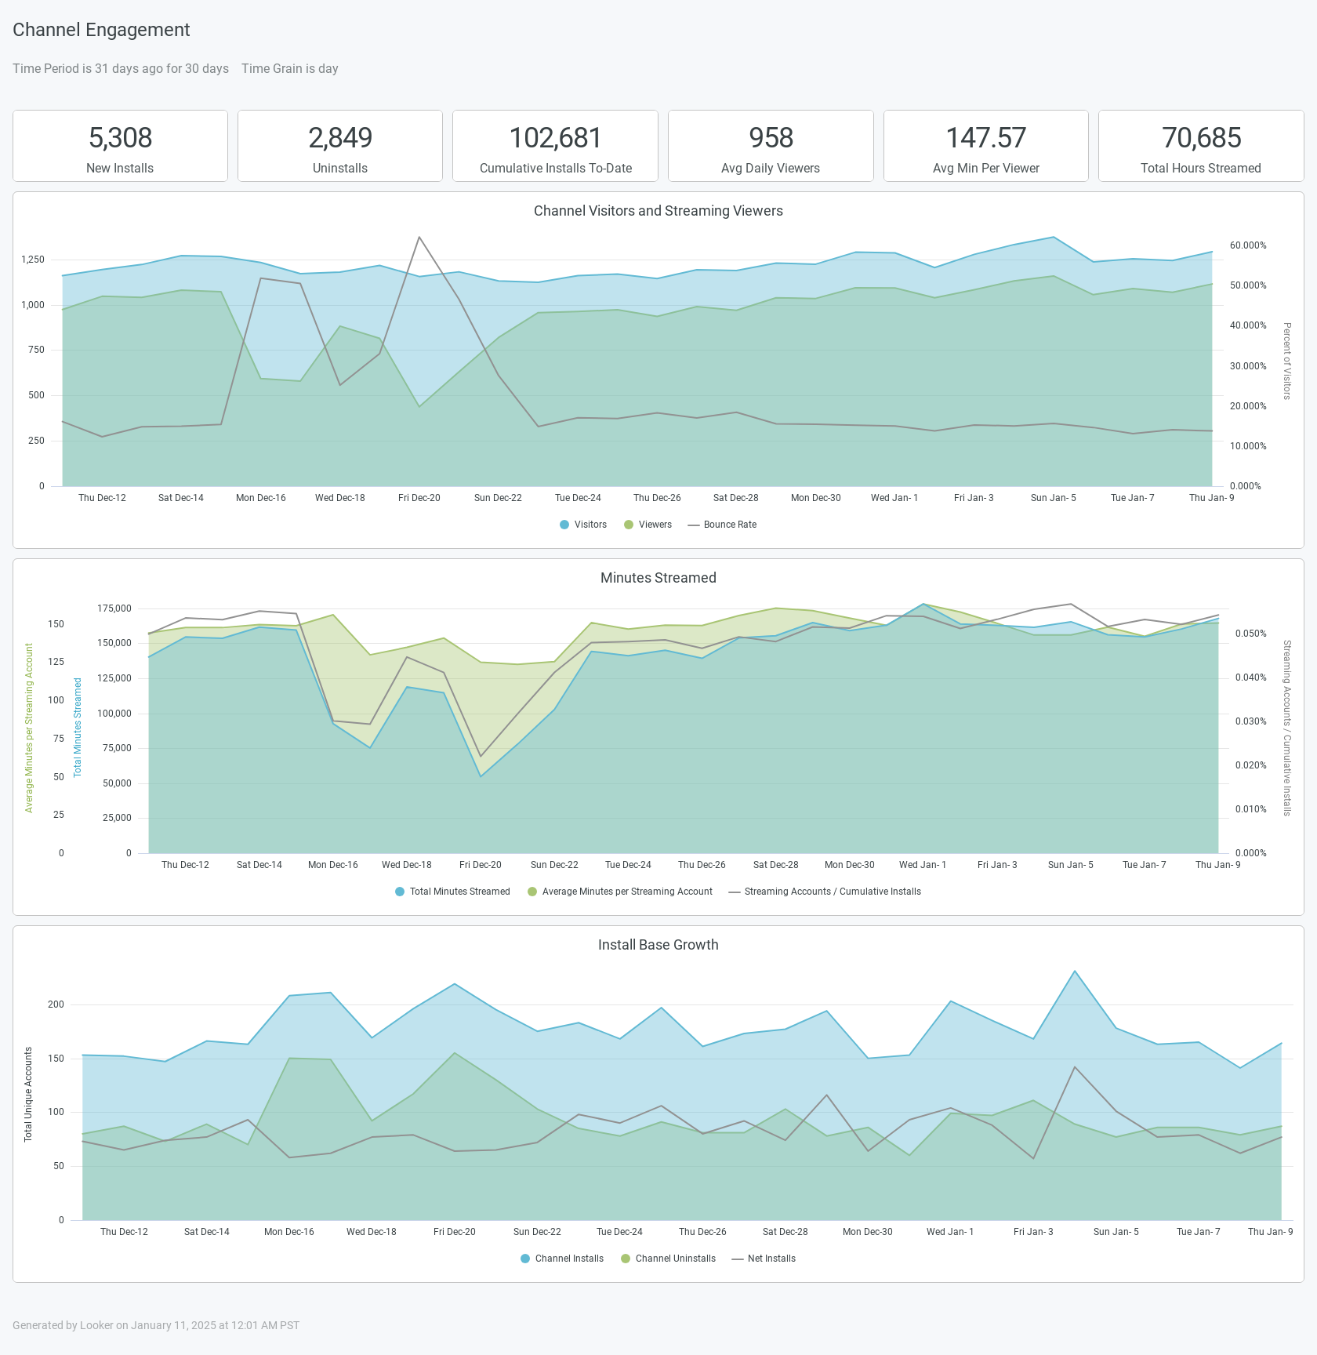Click the Uninstalls 2,849 tile
1317x1355 pixels.
[340, 146]
